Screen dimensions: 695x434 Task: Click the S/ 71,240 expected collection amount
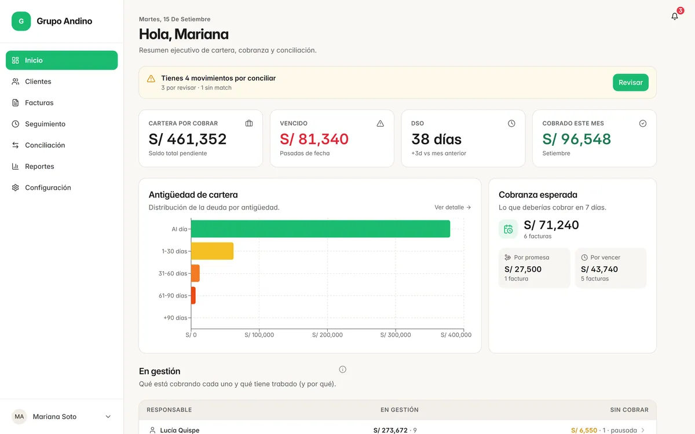click(551, 225)
